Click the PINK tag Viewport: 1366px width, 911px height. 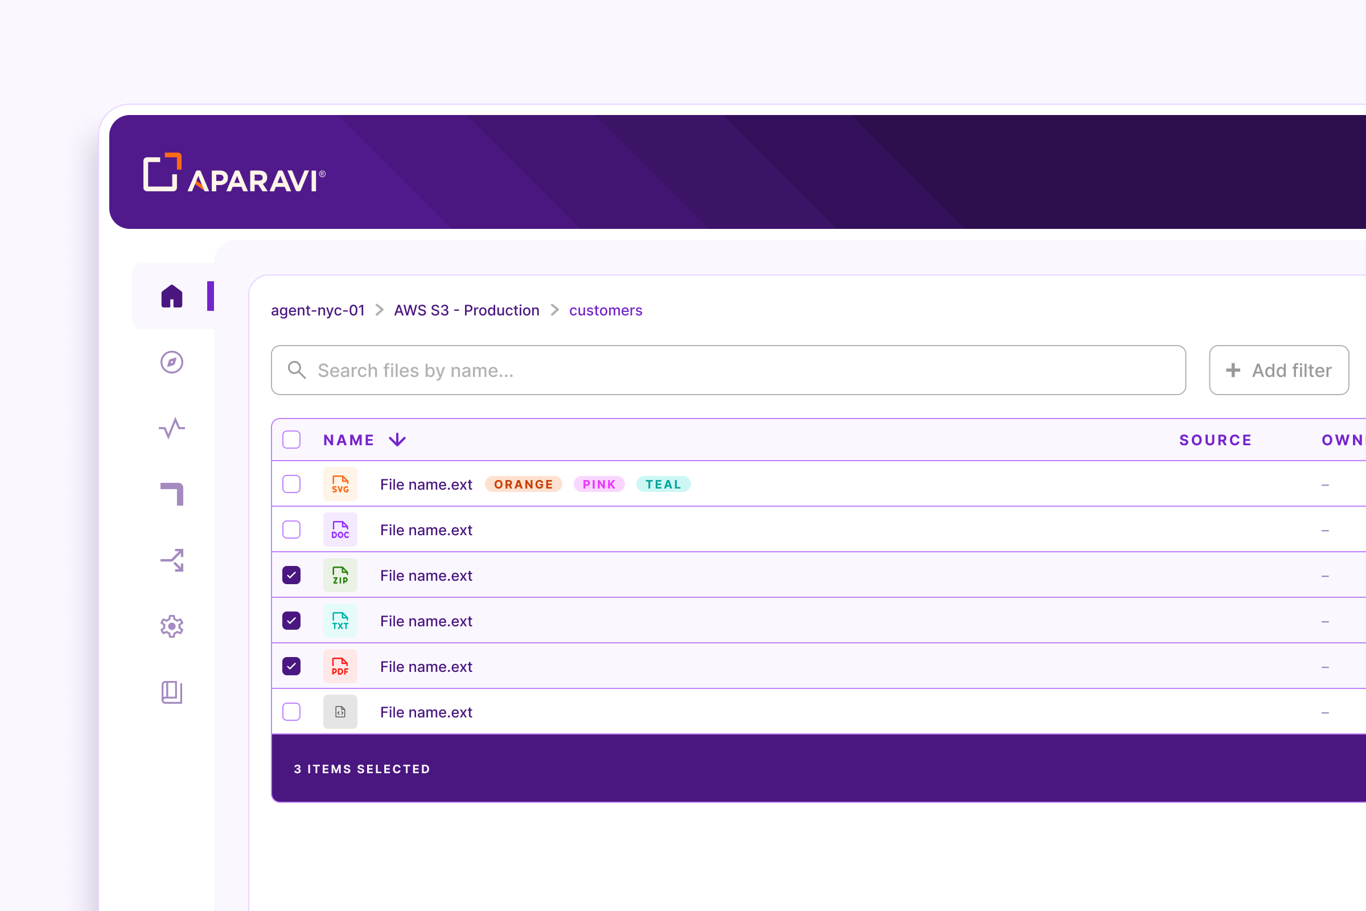click(599, 484)
